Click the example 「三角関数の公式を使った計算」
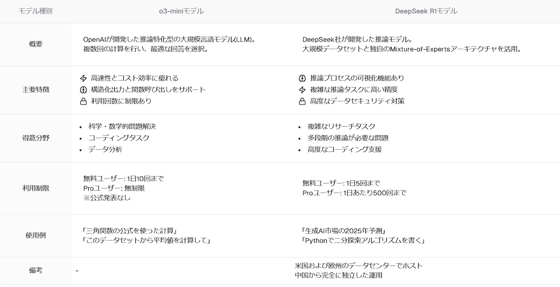This screenshot has width=560, height=287. [x=131, y=231]
